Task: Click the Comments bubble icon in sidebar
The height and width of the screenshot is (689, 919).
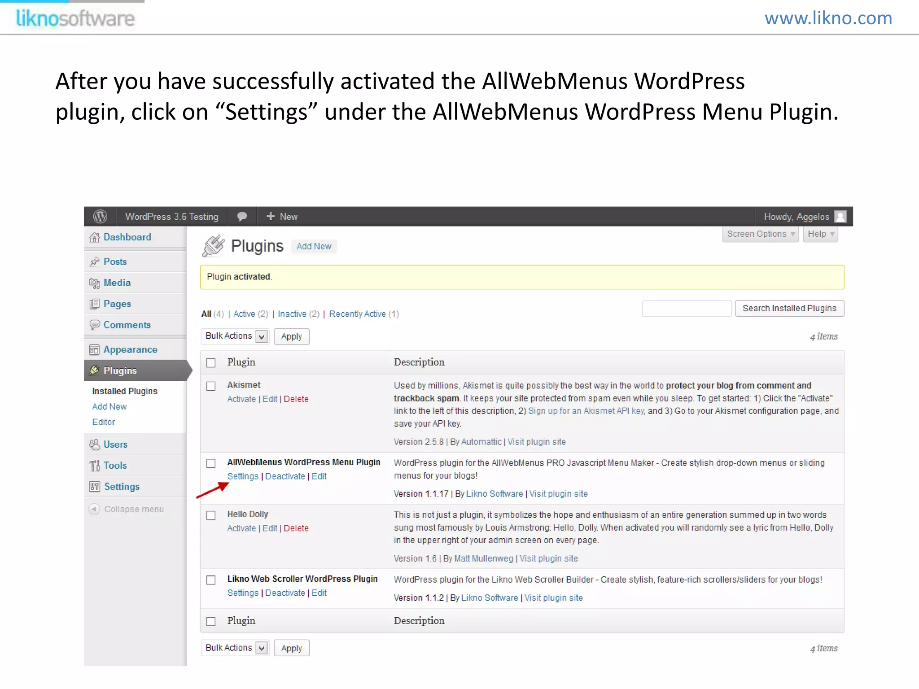Action: 94,325
